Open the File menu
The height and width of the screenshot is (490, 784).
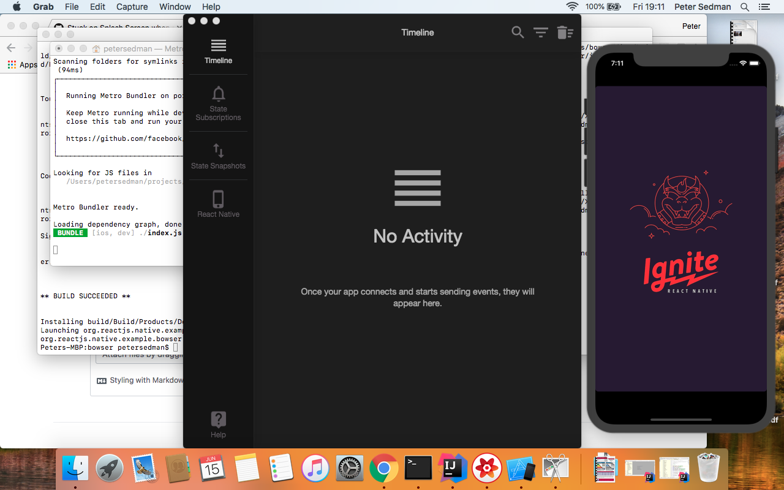point(72,7)
